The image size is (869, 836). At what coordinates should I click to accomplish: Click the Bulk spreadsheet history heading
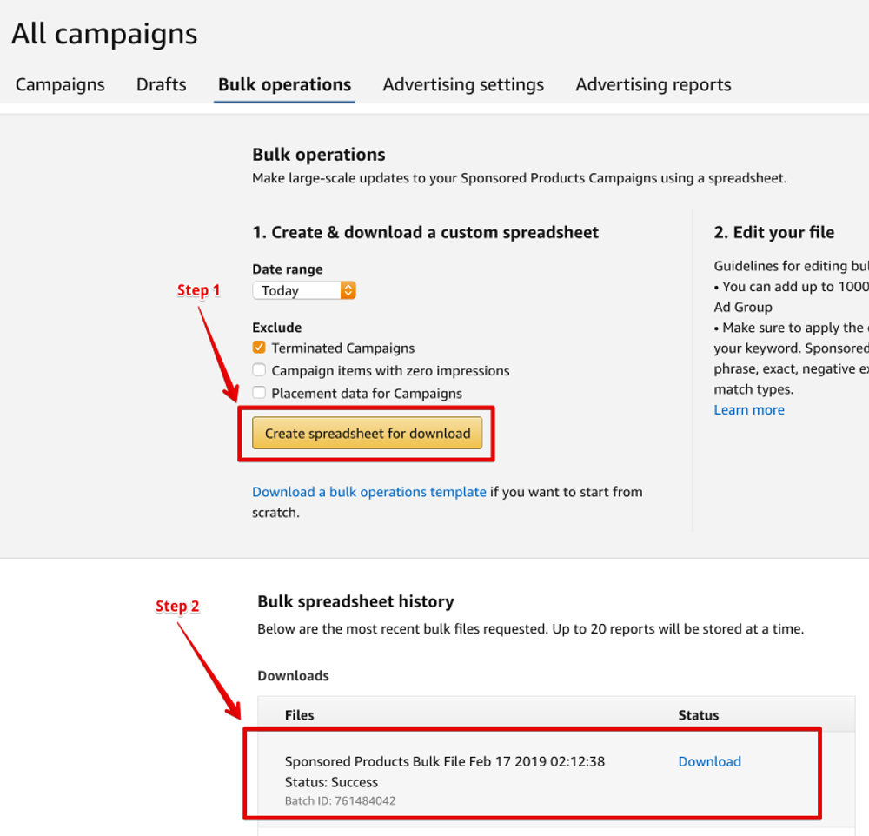(x=355, y=601)
